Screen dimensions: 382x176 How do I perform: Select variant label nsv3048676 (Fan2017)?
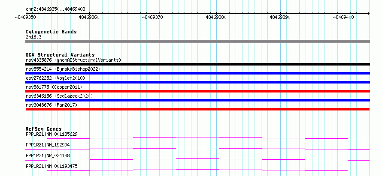click(52, 105)
